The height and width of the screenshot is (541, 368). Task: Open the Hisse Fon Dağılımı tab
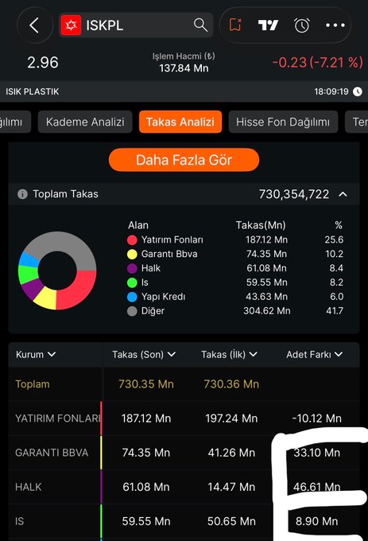(283, 122)
